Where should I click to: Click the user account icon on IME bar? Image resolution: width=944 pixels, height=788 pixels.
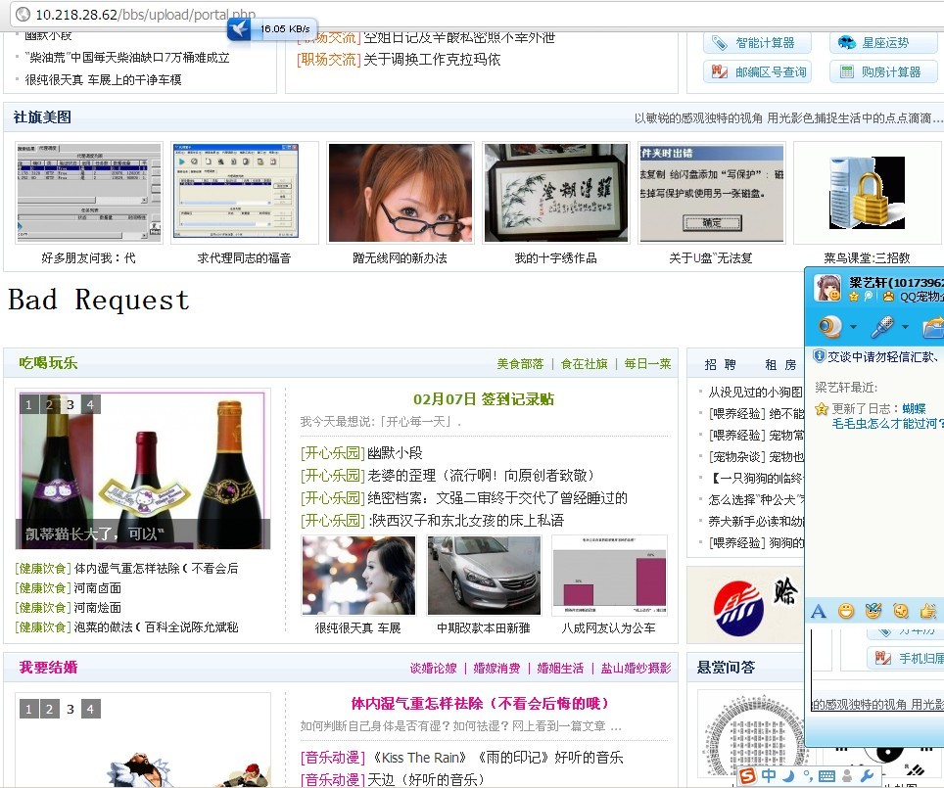[x=848, y=776]
